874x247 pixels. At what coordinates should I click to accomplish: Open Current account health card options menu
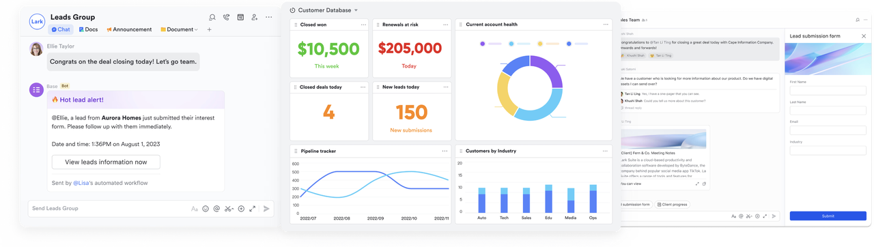point(605,25)
